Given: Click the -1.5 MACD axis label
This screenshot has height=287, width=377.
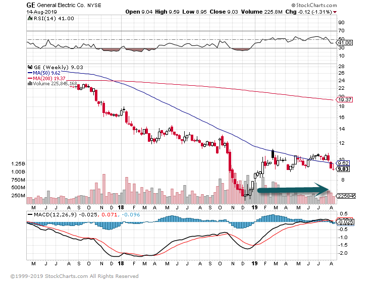Looking at the screenshot, I should 343,245.
